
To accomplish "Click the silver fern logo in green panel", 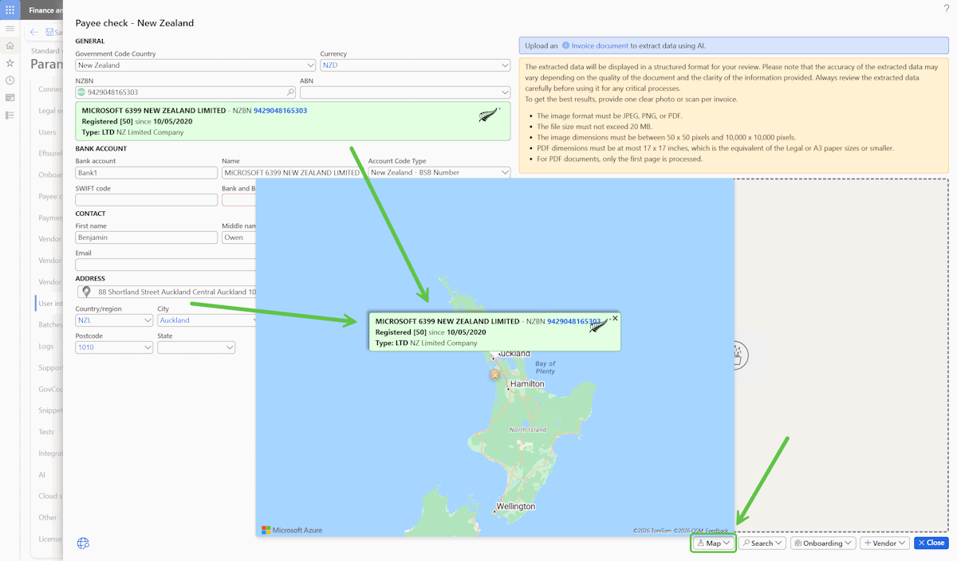I will coord(490,116).
